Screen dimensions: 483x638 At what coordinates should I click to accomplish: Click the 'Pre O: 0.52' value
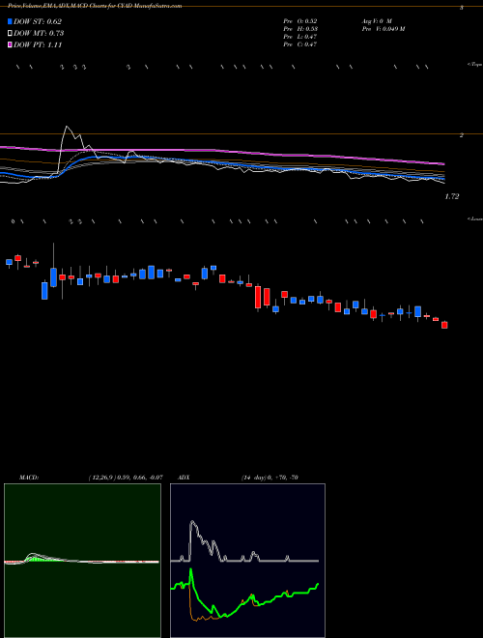(x=300, y=21)
